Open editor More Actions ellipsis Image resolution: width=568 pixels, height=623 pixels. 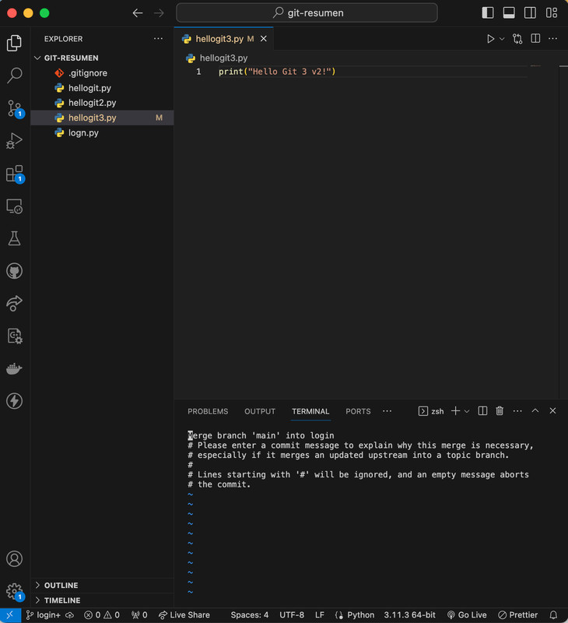click(553, 38)
